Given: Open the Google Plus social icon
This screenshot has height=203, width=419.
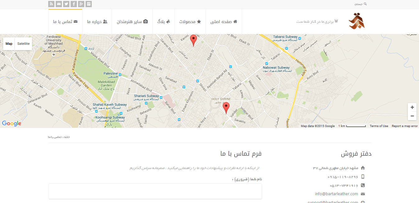Looking at the screenshot, I should [81, 4].
